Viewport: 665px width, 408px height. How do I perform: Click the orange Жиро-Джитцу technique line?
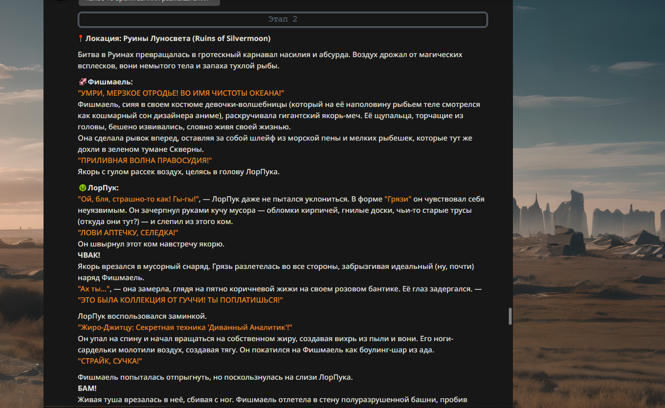(x=185, y=327)
